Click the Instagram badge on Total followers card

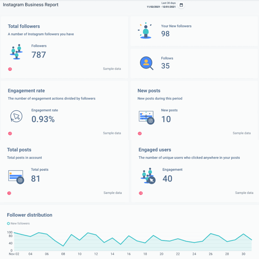click(10, 69)
